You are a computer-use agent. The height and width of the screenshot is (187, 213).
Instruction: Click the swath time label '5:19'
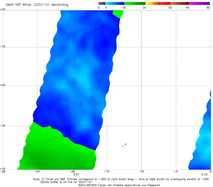tap(204, 175)
